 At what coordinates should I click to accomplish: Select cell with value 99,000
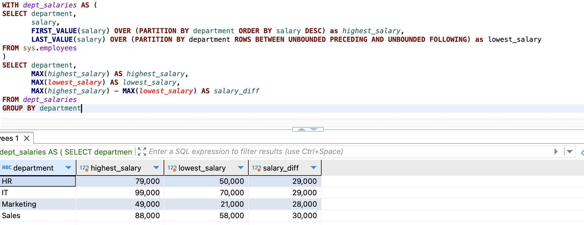(120, 193)
